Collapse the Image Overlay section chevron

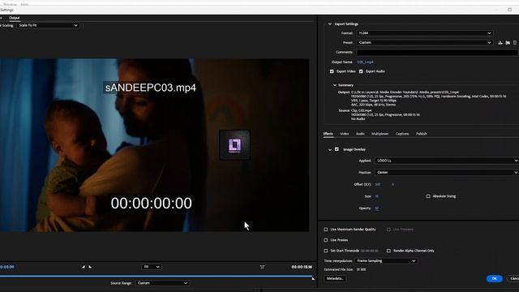pos(330,149)
